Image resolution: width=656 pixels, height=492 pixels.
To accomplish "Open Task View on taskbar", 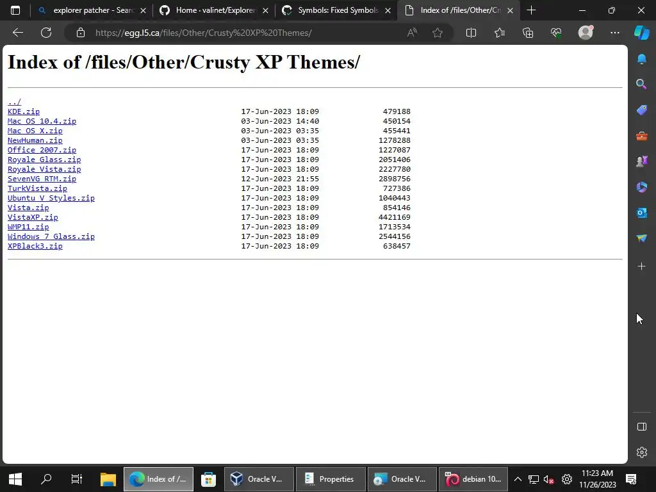I will (77, 479).
